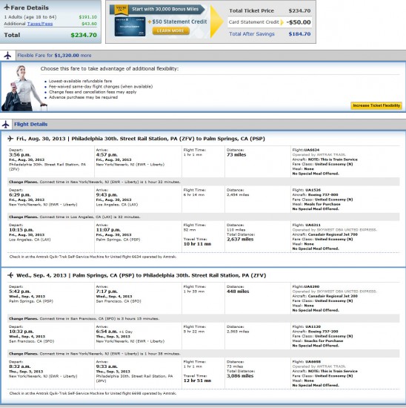Click the Wed., Sep. 4, 2013 flight heading
Viewport: 406px width, 408px height.
[x=142, y=275]
